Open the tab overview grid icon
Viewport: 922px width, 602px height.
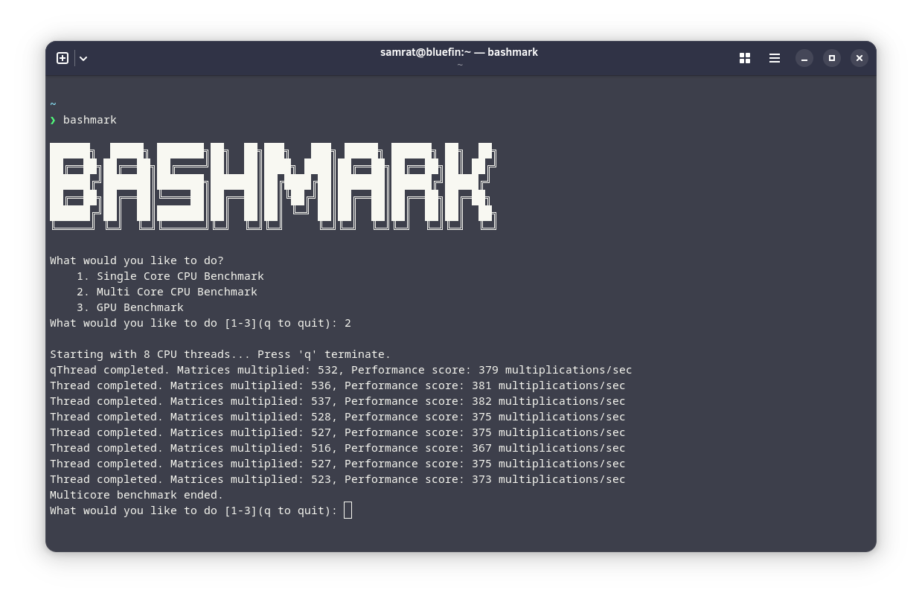pos(745,58)
